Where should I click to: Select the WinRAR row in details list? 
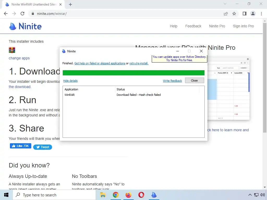pyautogui.click(x=133, y=95)
